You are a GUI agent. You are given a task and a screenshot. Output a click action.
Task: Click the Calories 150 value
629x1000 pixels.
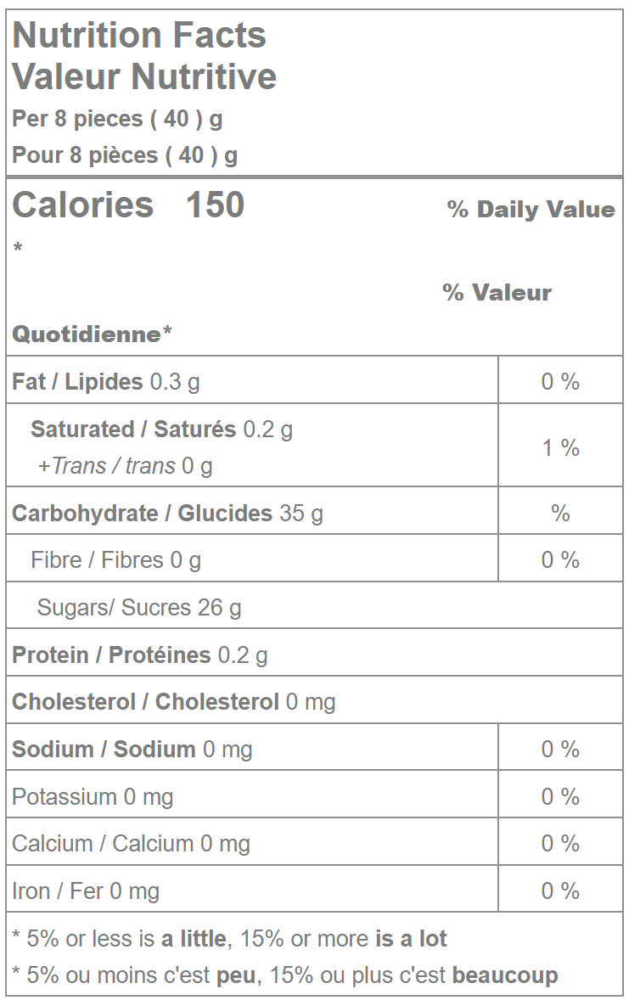point(128,205)
